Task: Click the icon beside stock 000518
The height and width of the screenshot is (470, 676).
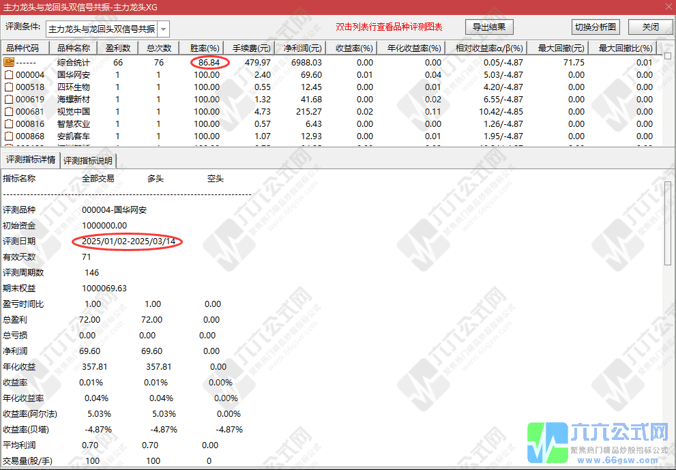Action: [9, 87]
